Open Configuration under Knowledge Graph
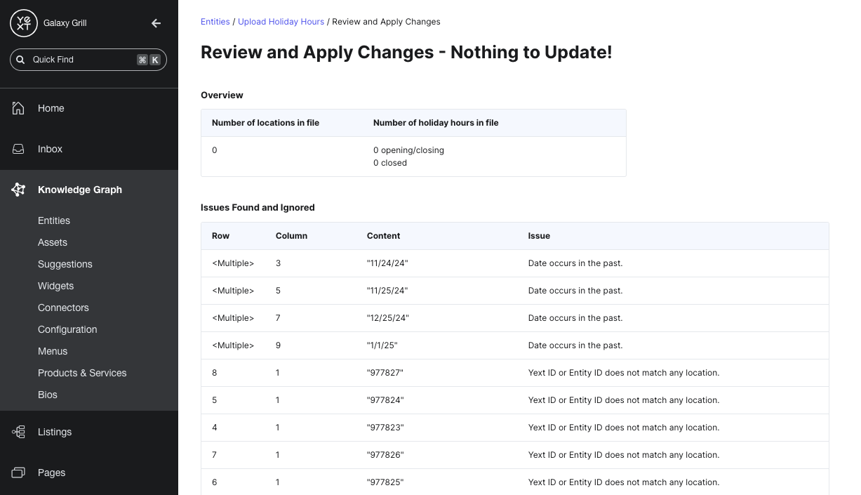Viewport: 861px width, 495px height. (67, 329)
